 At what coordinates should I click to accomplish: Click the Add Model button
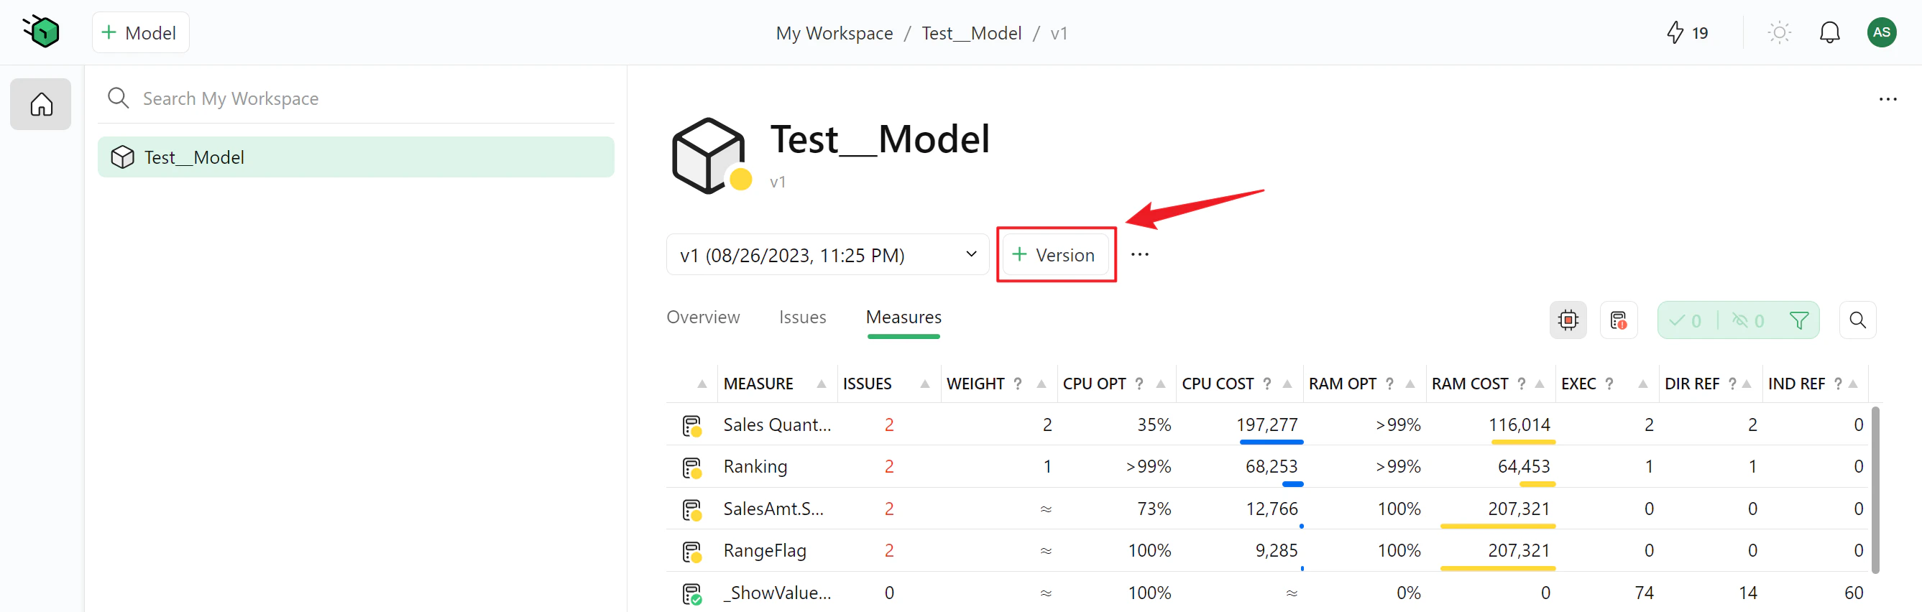point(140,33)
